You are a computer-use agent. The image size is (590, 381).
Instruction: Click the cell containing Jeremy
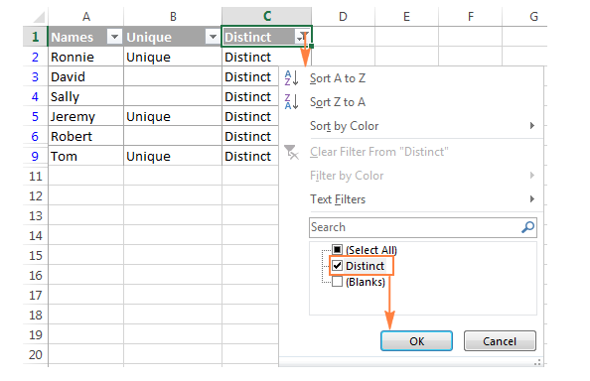tap(85, 116)
